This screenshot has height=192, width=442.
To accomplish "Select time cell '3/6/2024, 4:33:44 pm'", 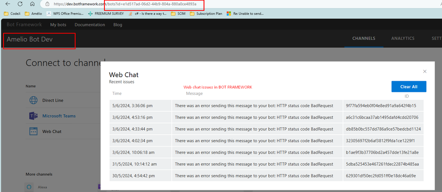I will click(x=140, y=129).
